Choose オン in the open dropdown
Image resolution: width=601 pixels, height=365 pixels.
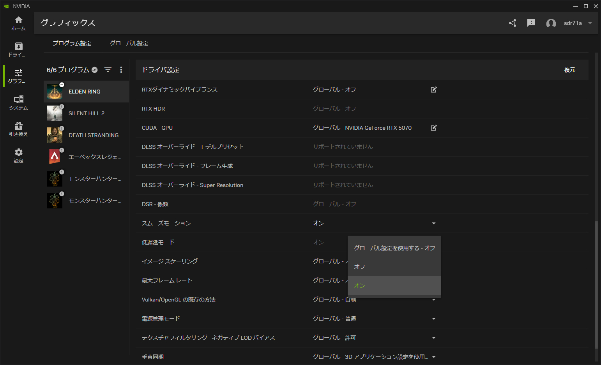point(394,286)
